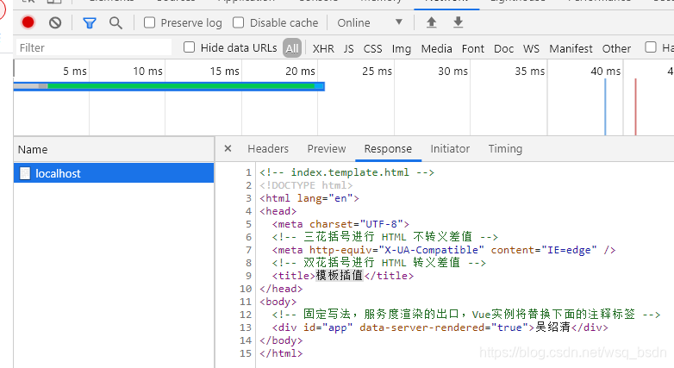Click the Filter text input field
Screen dimensions: 674x368
[94, 47]
